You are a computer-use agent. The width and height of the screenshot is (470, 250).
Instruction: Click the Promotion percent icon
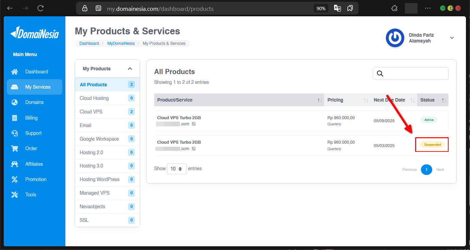click(x=14, y=179)
